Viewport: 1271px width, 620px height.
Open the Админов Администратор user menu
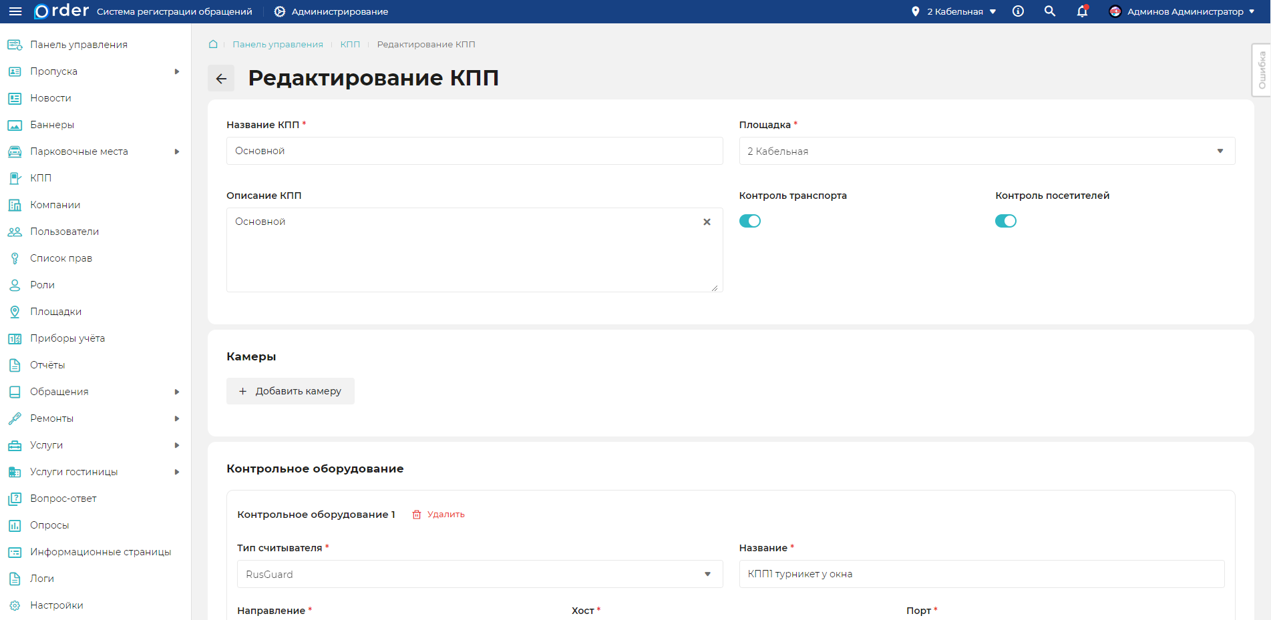point(1182,11)
